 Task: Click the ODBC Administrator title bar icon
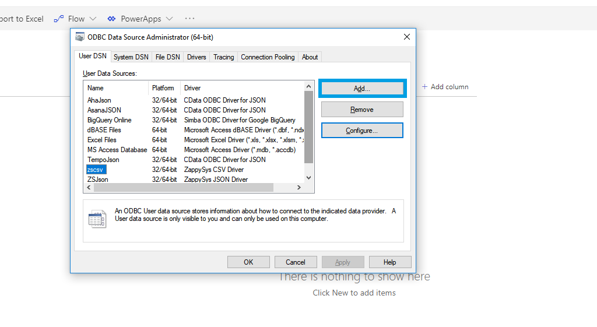click(80, 37)
